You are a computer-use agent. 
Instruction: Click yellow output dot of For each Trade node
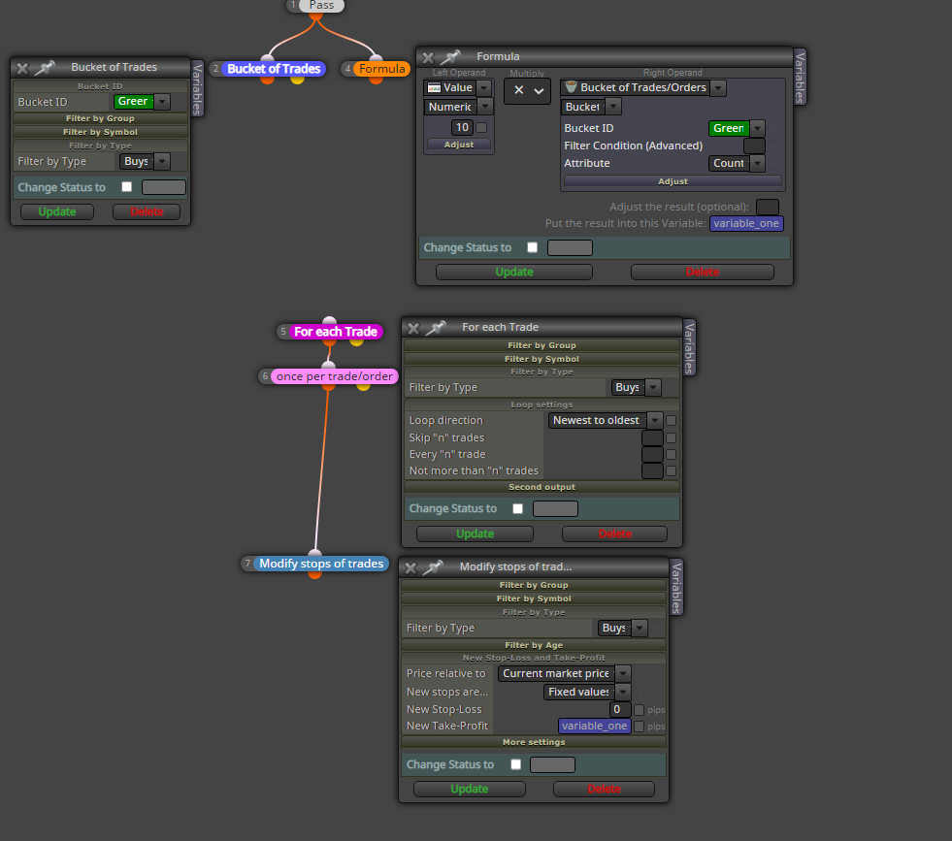(356, 341)
